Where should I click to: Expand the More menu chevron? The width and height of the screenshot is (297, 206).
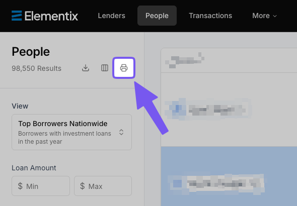[x=275, y=16]
